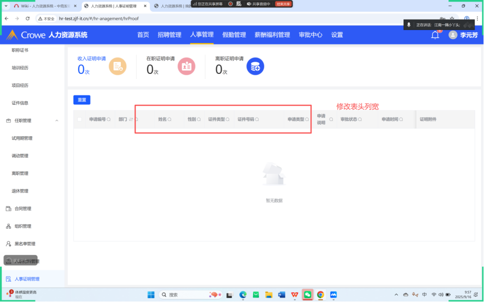Image resolution: width=484 pixels, height=302 pixels.
Task: Open 培训经历 in the sidebar
Action: tap(20, 68)
